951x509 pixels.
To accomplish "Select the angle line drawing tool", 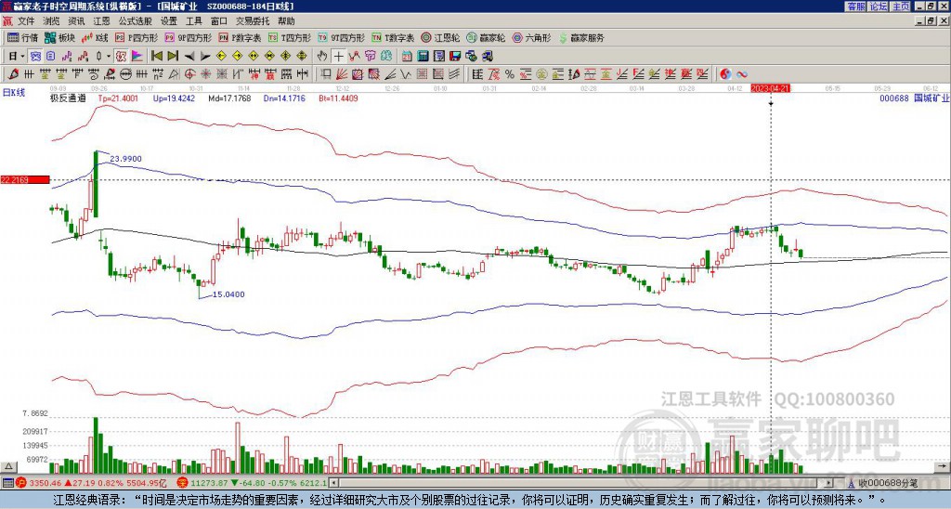I will [390, 74].
